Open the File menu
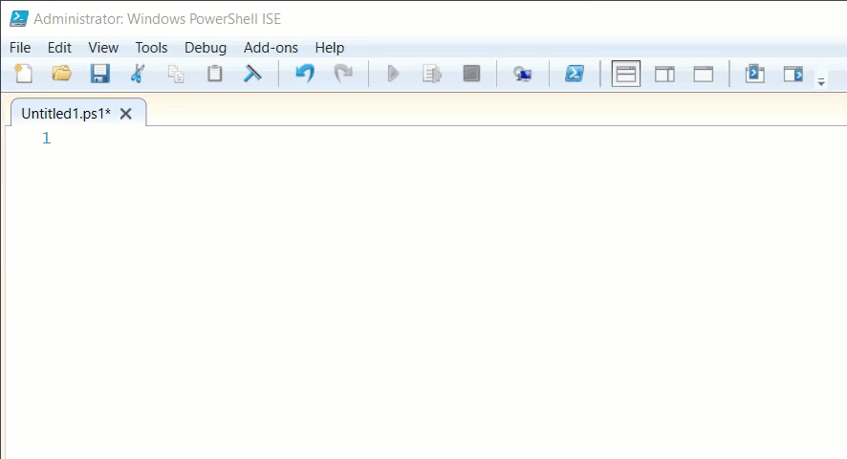The height and width of the screenshot is (459, 847). [x=20, y=48]
